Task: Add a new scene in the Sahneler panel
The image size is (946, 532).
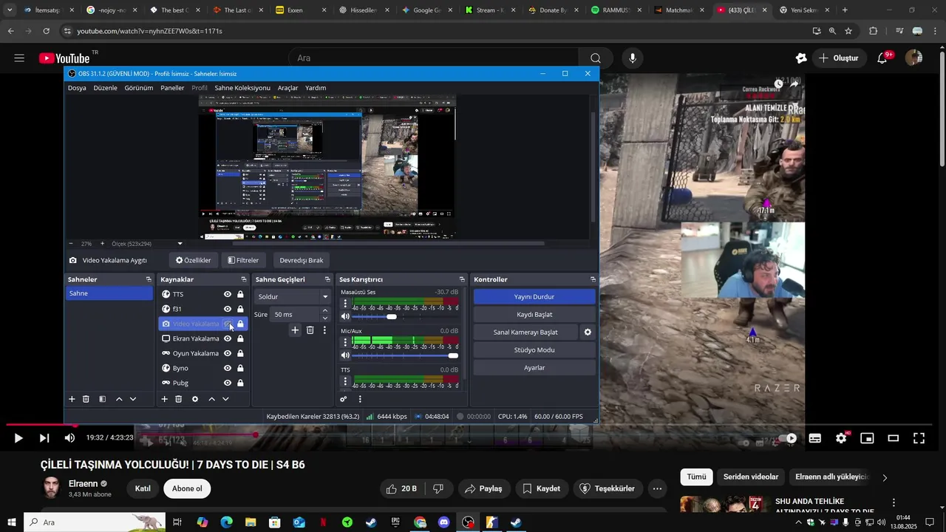Action: coord(72,399)
